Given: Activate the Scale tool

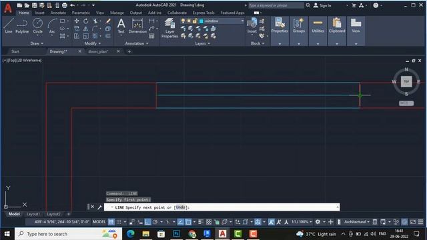Looking at the screenshot, I should tap(86, 36).
